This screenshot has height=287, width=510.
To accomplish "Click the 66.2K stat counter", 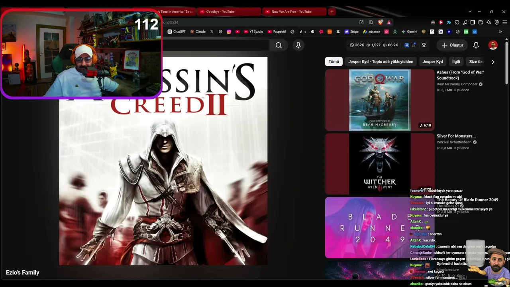I will pos(390,45).
